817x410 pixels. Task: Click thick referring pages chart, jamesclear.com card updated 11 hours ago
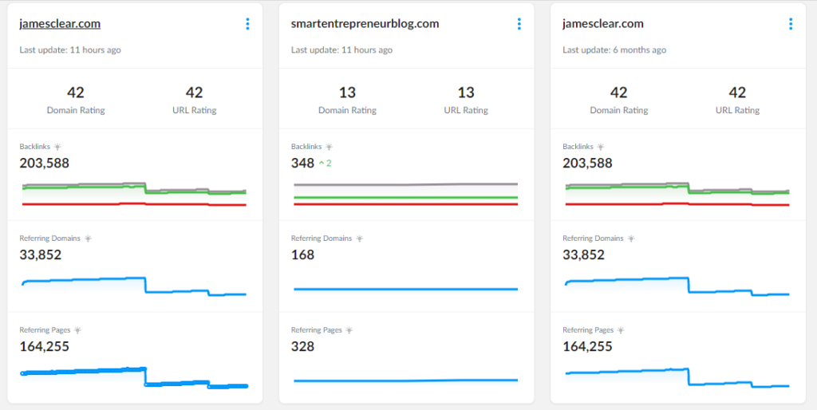click(134, 378)
